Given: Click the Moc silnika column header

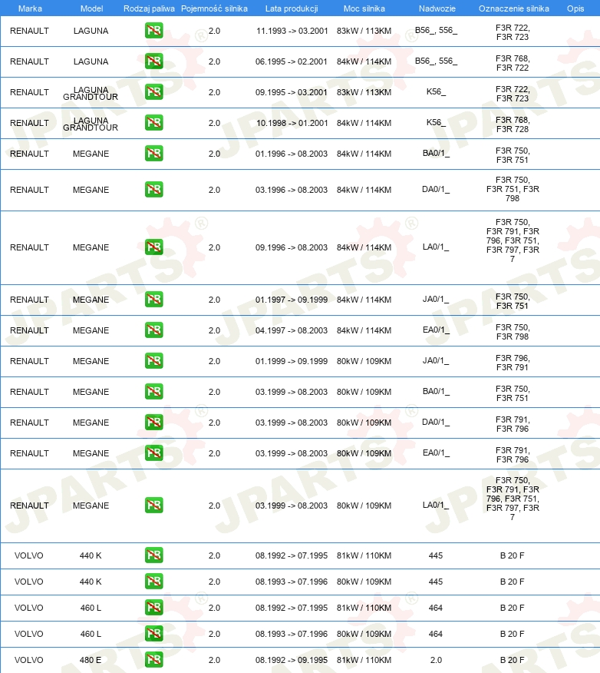Looking at the screenshot, I should click(x=364, y=8).
